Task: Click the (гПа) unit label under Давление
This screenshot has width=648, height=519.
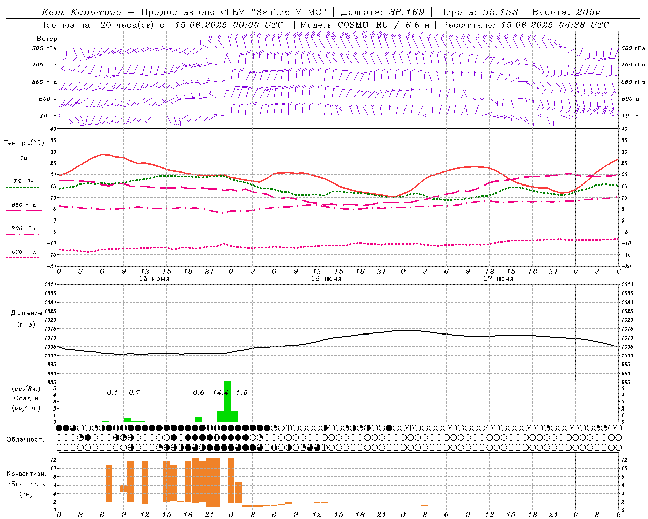Action: [x=26, y=324]
